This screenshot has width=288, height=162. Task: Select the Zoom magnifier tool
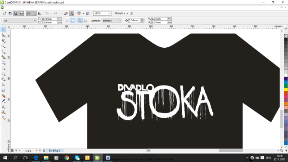(x=3, y=46)
